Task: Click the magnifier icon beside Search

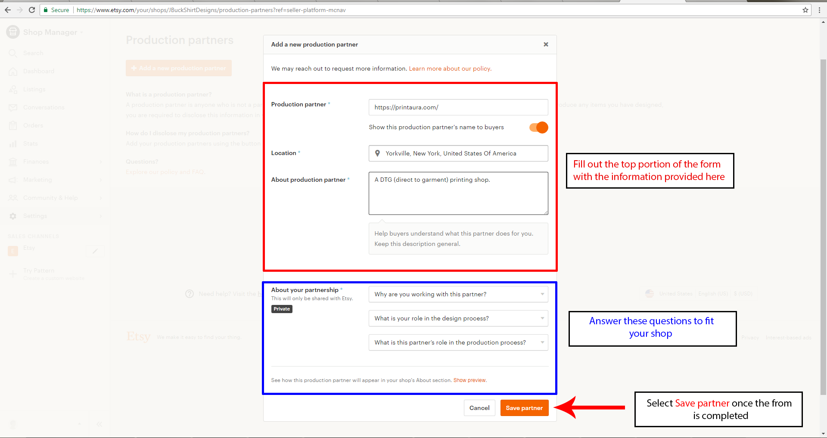Action: point(13,53)
